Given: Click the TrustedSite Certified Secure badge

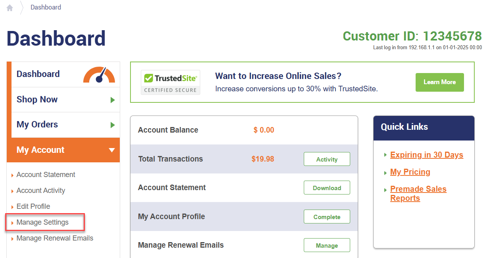Looking at the screenshot, I should point(170,82).
